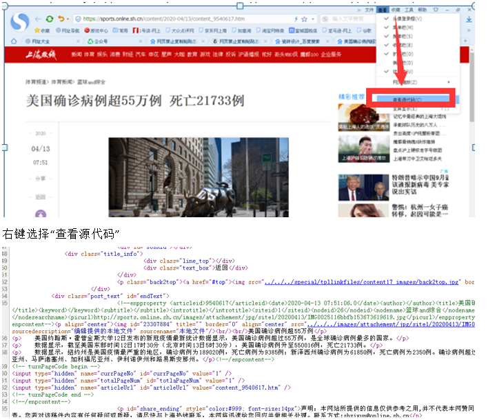
Task: Open the 警惕！杭州一女子癌 article headline
Action: 420,210
